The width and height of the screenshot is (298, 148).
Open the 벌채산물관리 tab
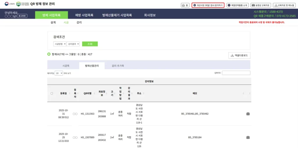[92, 66]
